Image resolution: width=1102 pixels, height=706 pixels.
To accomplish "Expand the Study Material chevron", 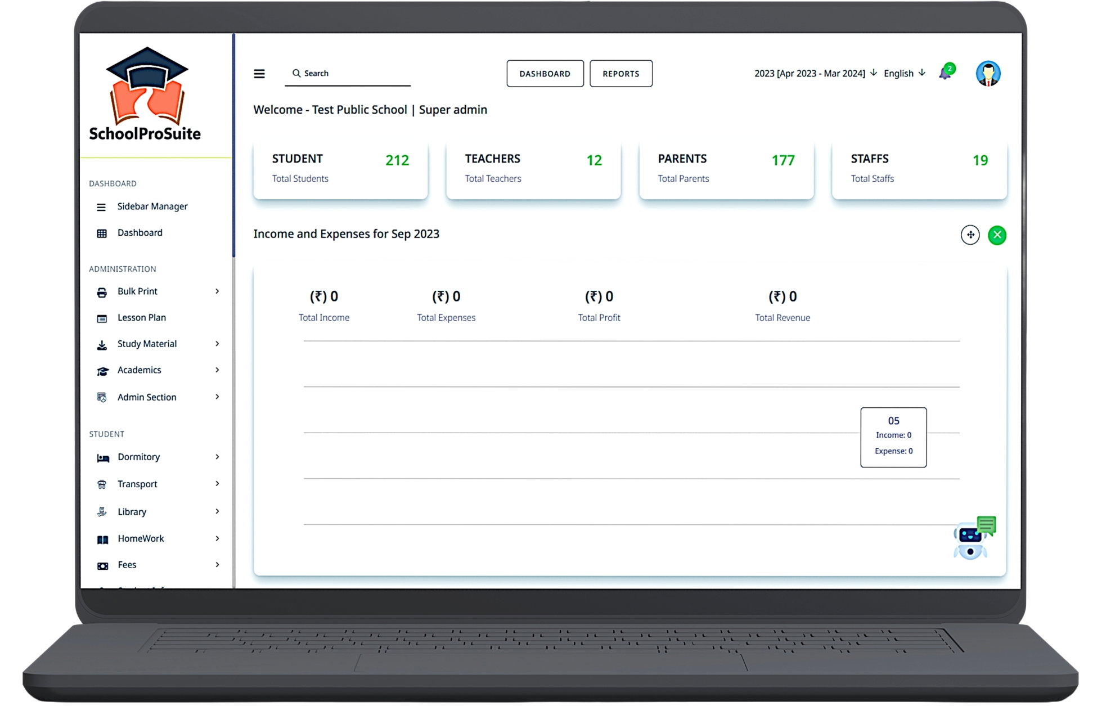I will [217, 344].
